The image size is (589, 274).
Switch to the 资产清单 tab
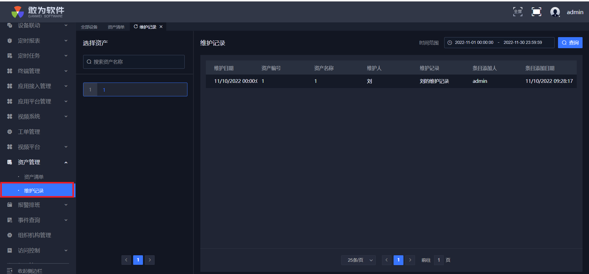(116, 27)
